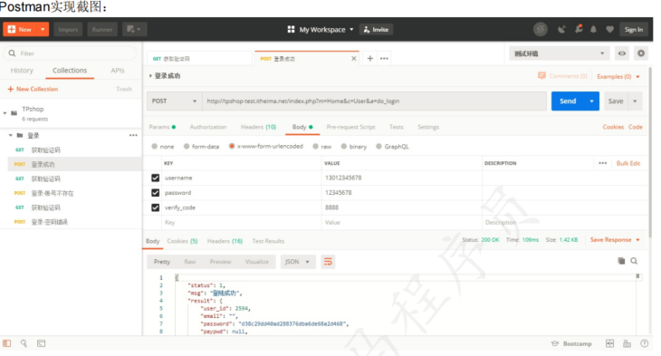Screen dimensions: 661x356
Task: Click the Invite button
Action: coord(377,30)
